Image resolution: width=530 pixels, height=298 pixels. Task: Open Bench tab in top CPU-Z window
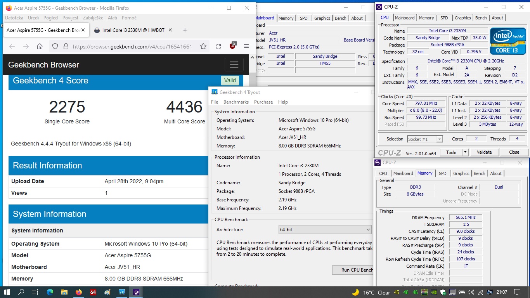coord(481,18)
